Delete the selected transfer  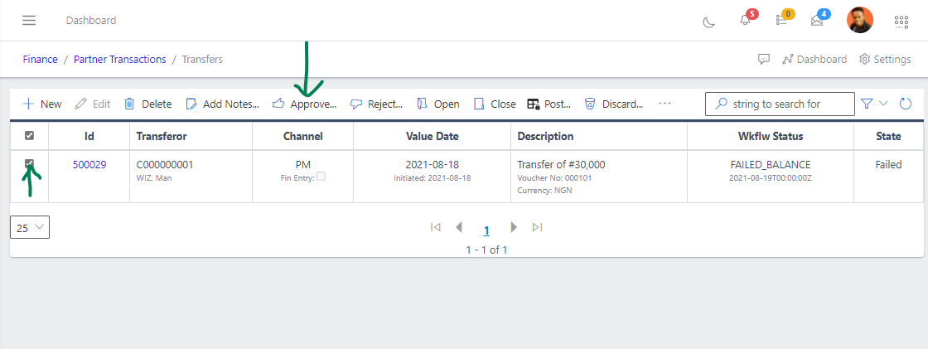[x=148, y=104]
